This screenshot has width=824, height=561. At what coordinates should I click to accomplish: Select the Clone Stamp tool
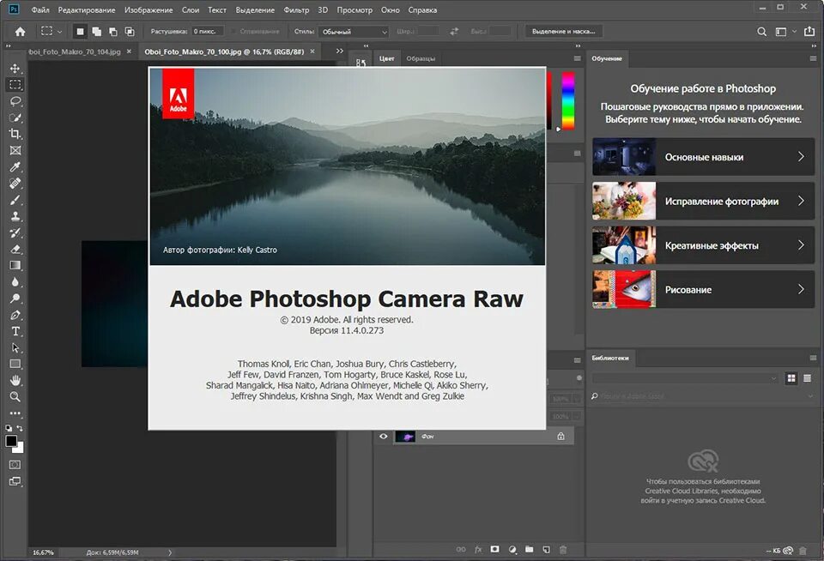(15, 216)
